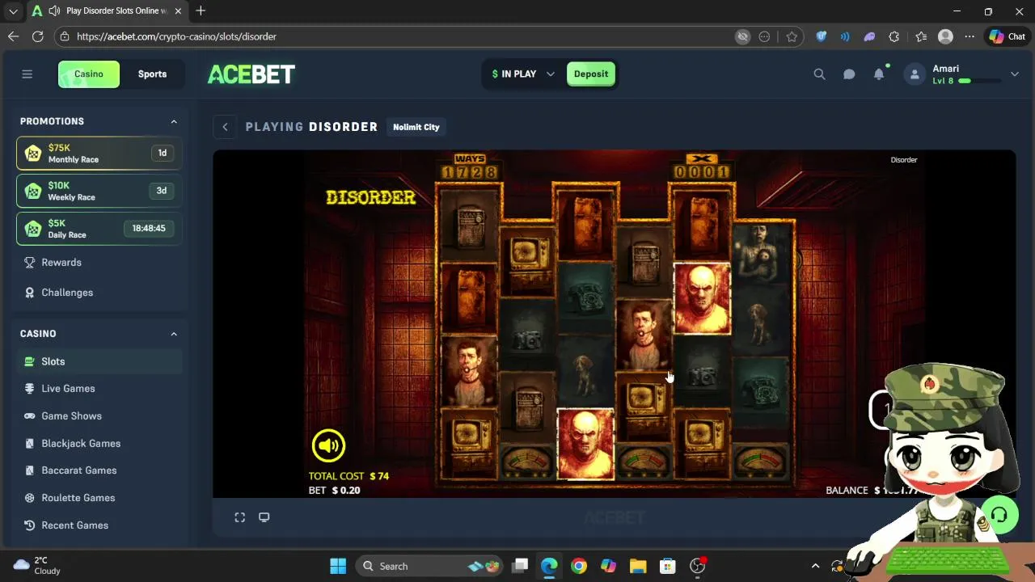Collapse the Promotions section
The image size is (1035, 582).
pyautogui.click(x=173, y=121)
